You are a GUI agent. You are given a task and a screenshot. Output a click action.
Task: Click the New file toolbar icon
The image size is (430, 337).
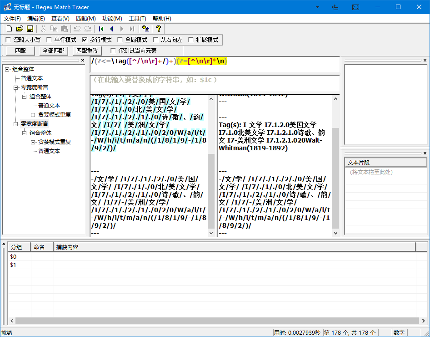coord(9,29)
